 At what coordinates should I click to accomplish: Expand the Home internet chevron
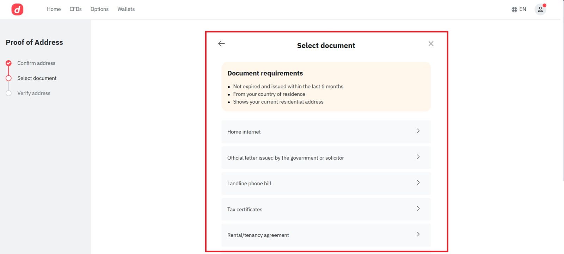click(418, 131)
